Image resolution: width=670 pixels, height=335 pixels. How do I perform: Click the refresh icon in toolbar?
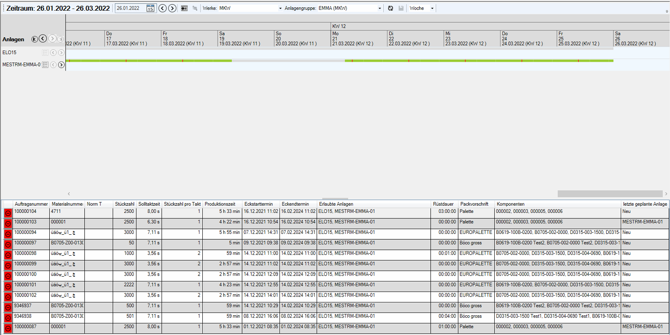coord(391,8)
